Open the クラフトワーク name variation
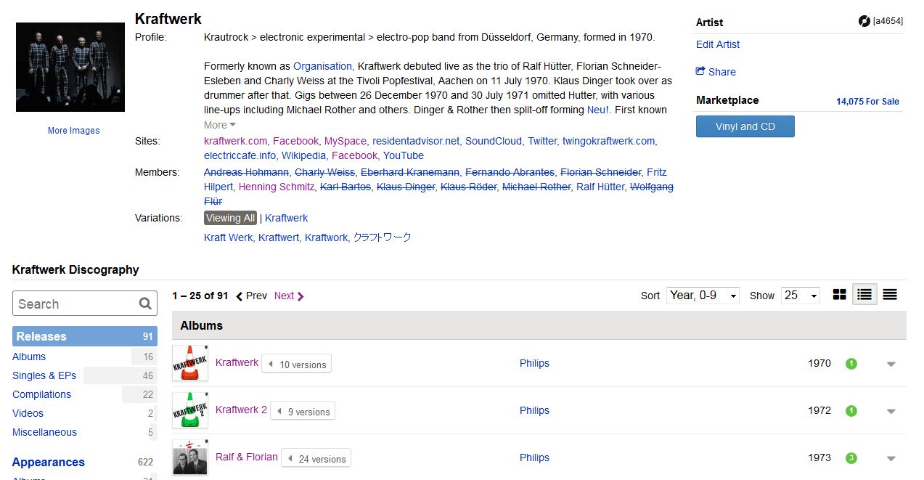This screenshot has height=480, width=924. point(382,237)
